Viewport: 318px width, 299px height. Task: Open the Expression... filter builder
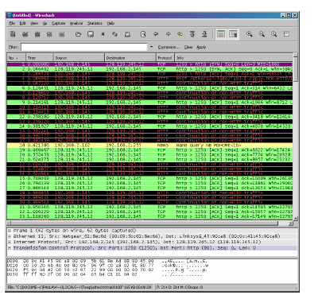169,47
